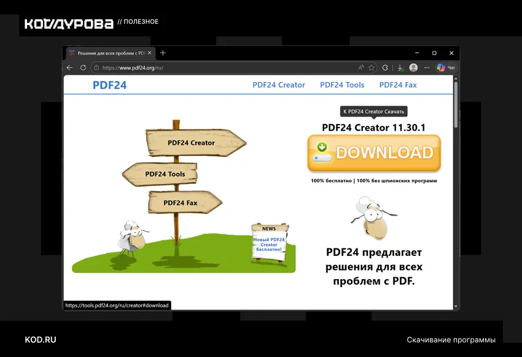Image resolution: width=522 pixels, height=357 pixels.
Task: Click scrollbar down arrow
Action: (456, 307)
